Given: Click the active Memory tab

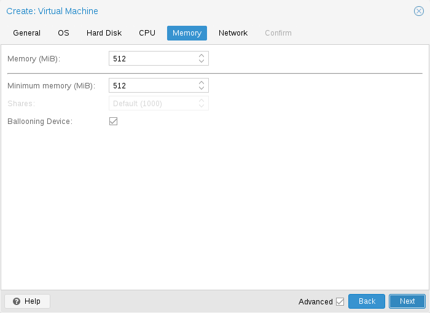Looking at the screenshot, I should (x=187, y=33).
